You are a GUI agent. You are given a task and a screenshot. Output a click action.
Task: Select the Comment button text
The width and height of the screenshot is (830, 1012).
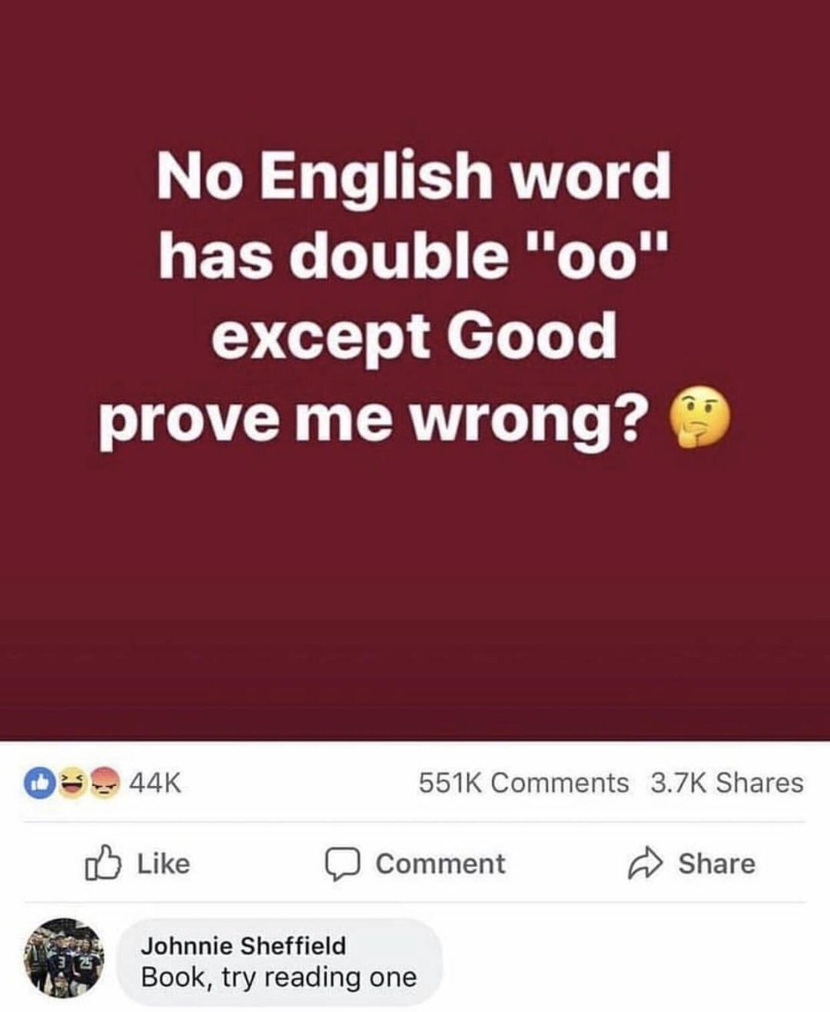pos(440,863)
